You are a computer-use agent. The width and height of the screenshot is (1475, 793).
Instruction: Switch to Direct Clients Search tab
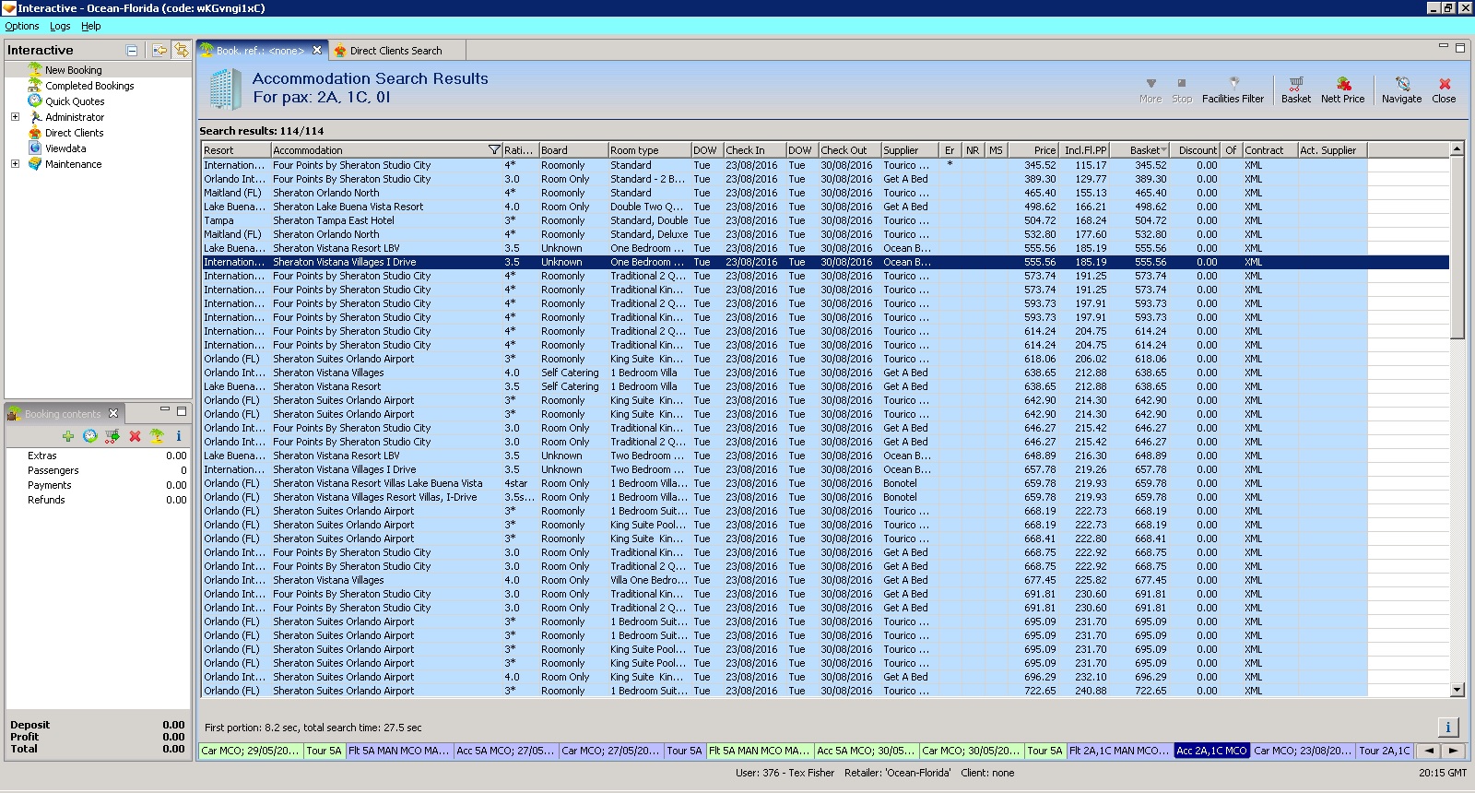click(395, 51)
